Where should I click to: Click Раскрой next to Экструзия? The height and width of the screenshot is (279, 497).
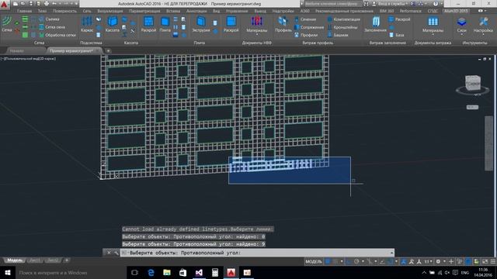tap(231, 24)
